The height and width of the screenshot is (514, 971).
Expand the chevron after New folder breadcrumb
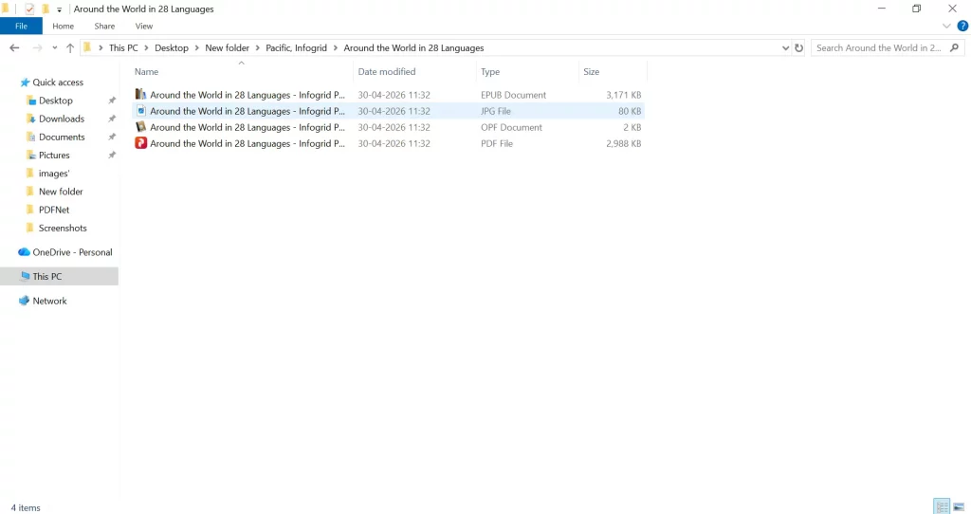coord(258,47)
